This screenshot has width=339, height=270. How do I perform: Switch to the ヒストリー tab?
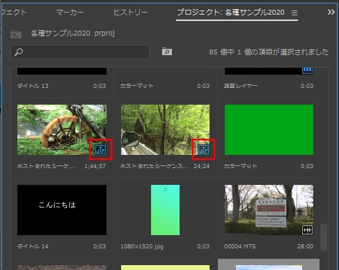(130, 13)
